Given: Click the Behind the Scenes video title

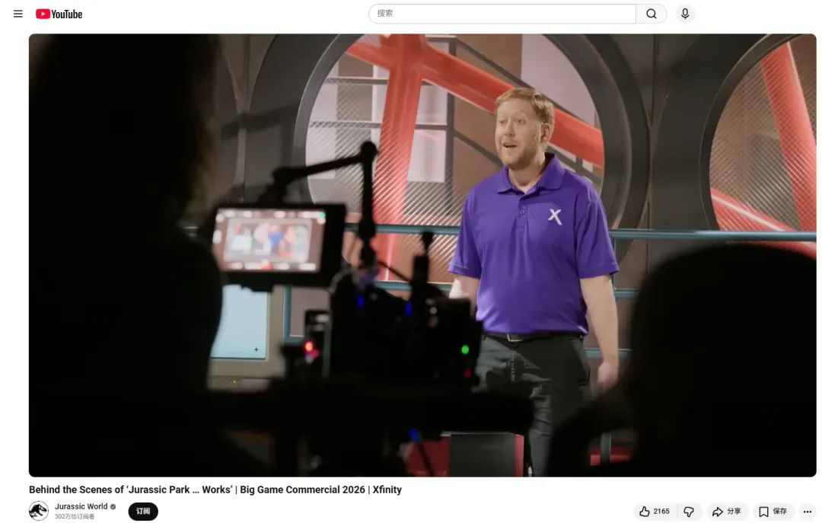Looking at the screenshot, I should click(x=215, y=490).
